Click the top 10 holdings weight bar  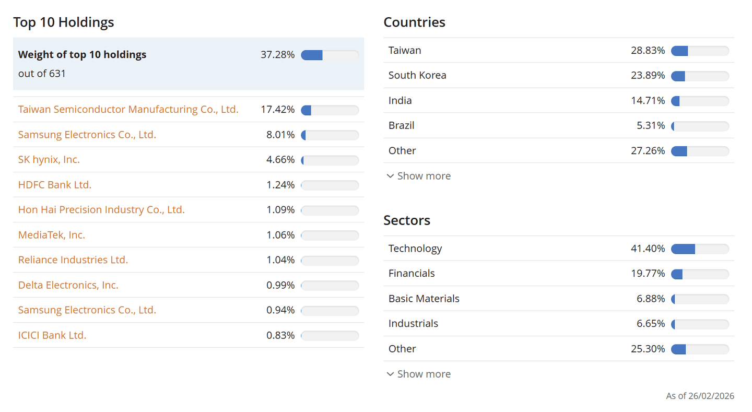tap(330, 55)
